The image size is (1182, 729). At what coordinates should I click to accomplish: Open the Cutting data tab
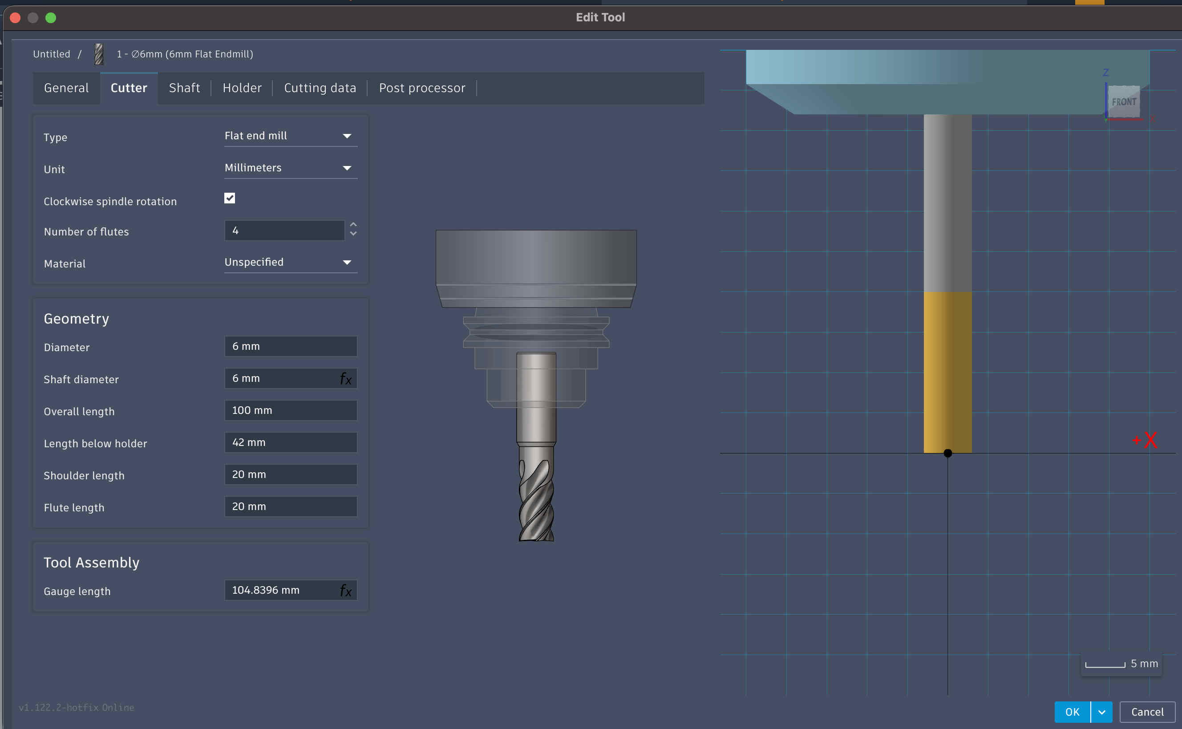click(320, 88)
